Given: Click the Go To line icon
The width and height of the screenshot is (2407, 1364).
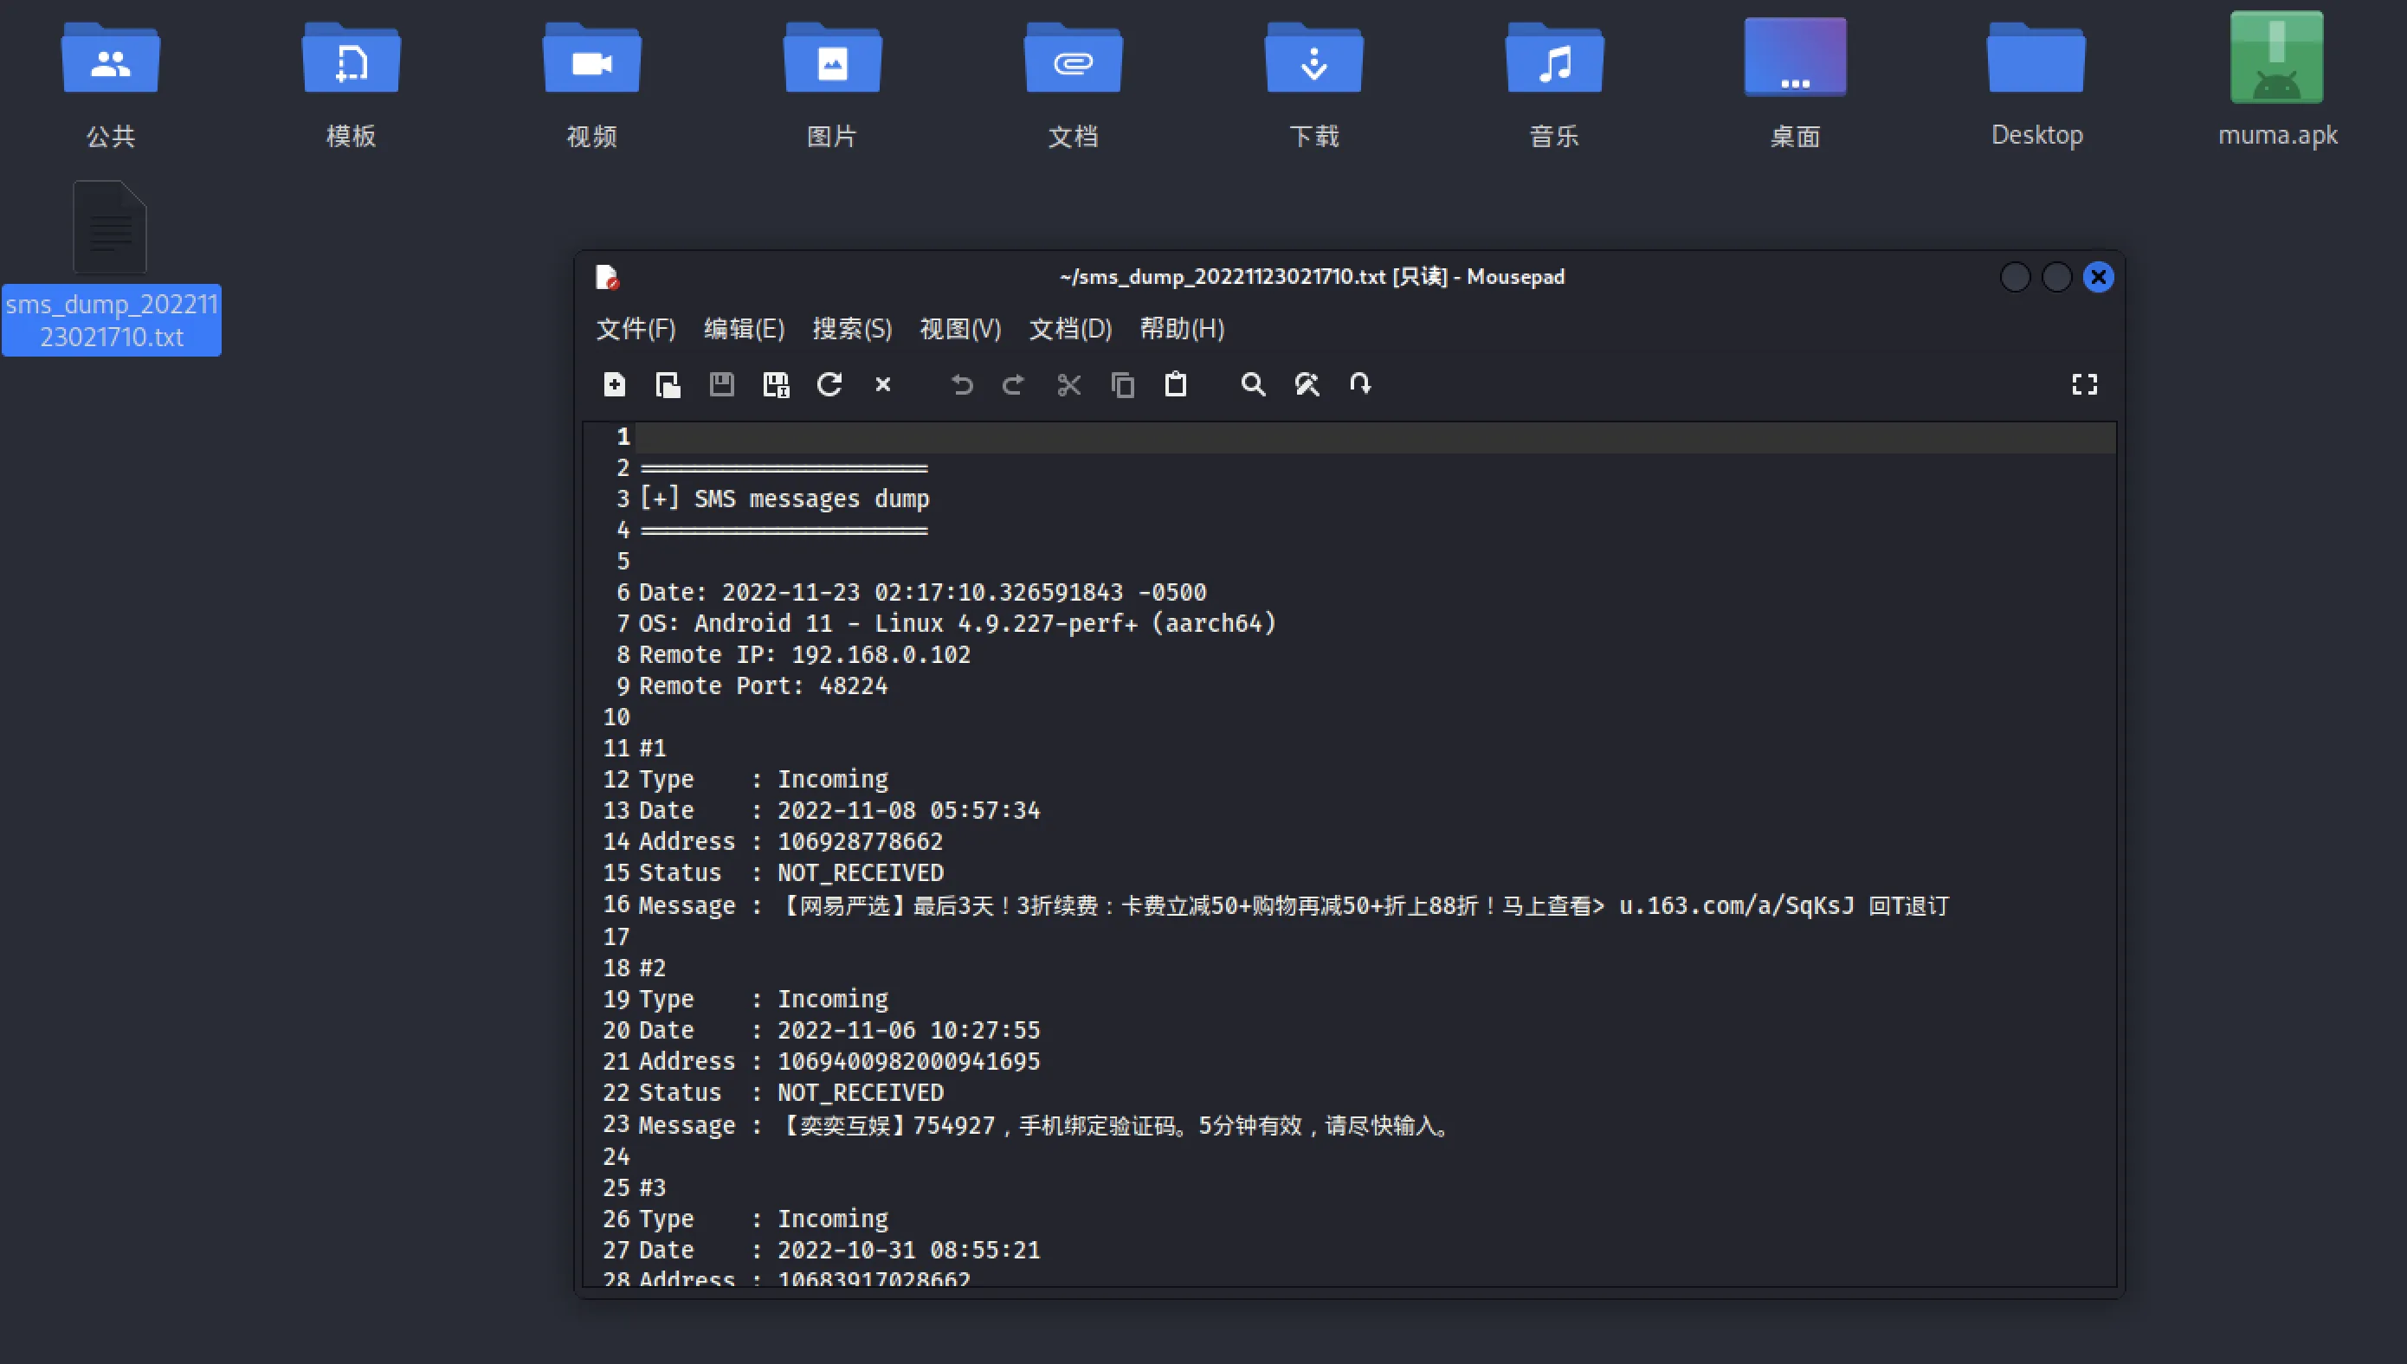Looking at the screenshot, I should [1360, 384].
